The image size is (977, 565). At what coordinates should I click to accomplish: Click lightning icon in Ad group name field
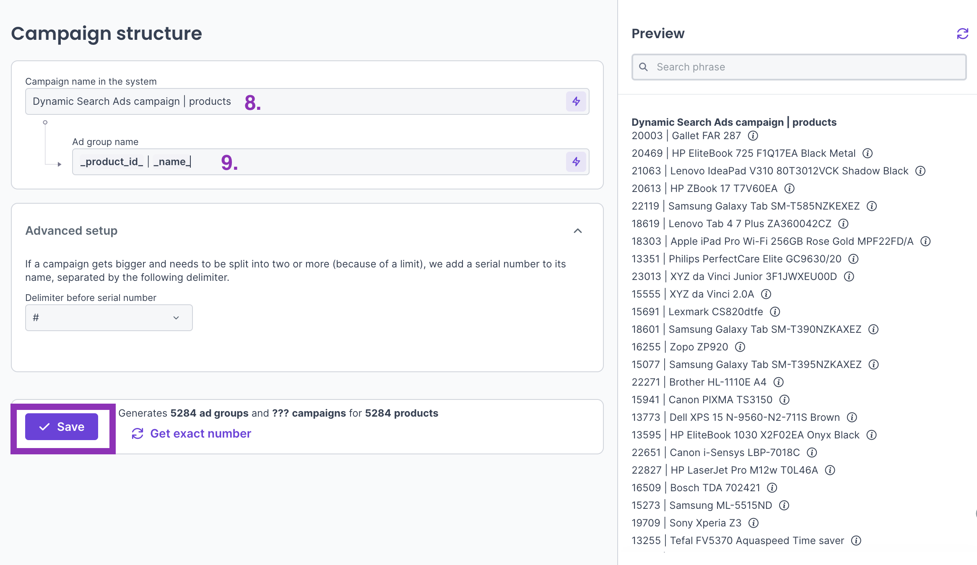tap(576, 162)
